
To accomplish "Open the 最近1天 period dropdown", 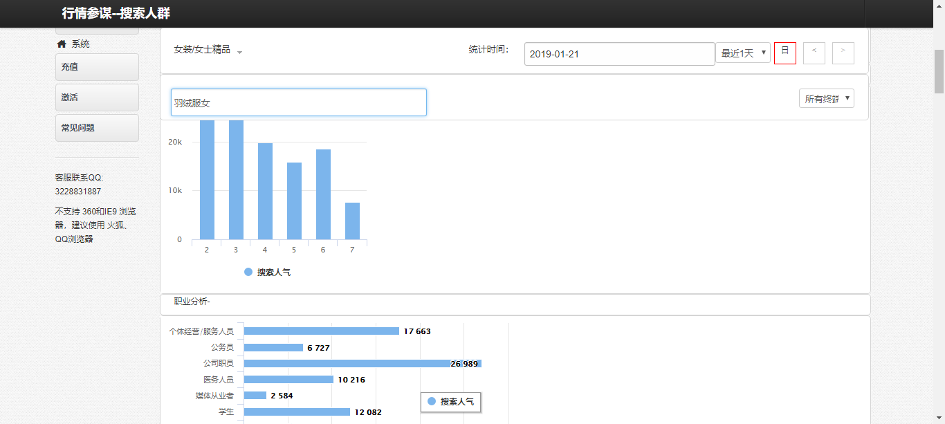I will click(742, 53).
